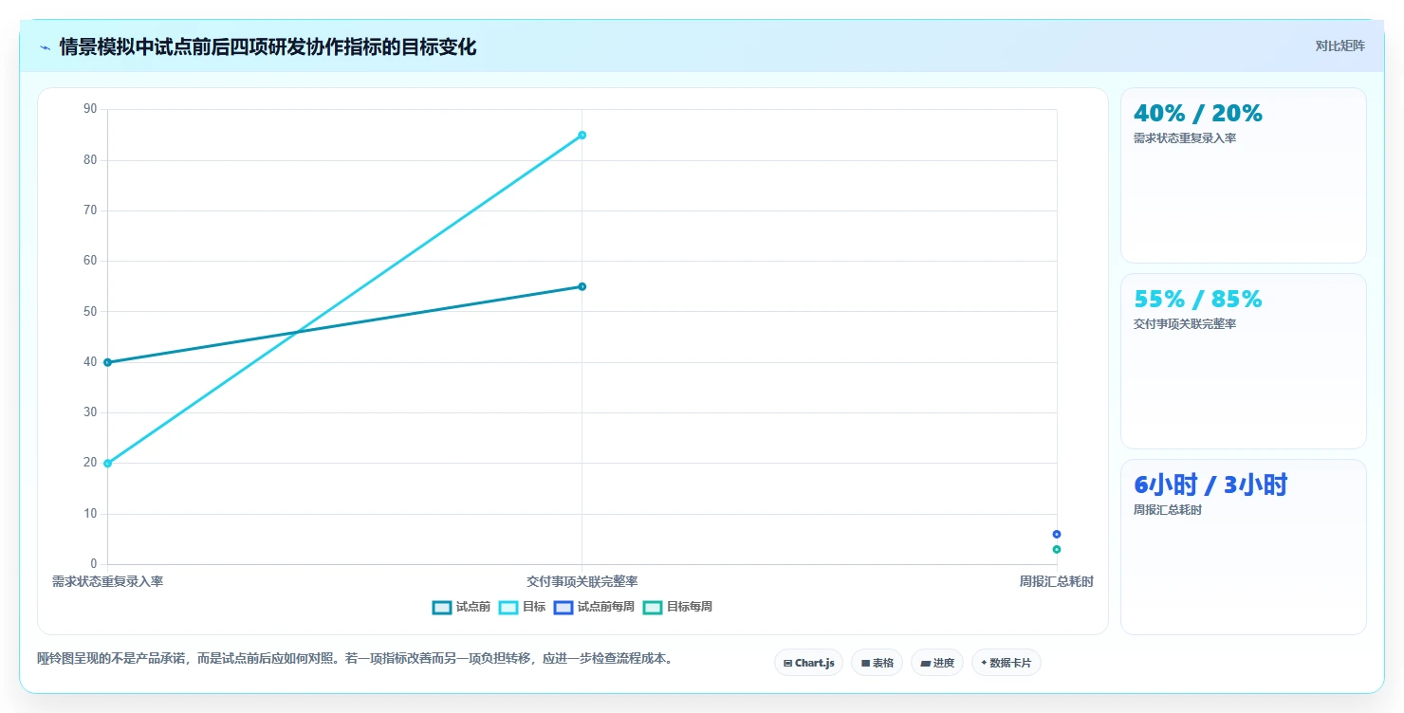
Task: Open the 40% / 20% metric card
Action: point(1243,175)
